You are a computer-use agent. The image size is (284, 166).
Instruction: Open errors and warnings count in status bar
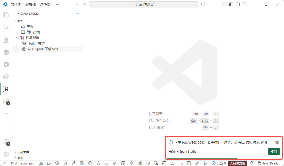tap(219, 163)
